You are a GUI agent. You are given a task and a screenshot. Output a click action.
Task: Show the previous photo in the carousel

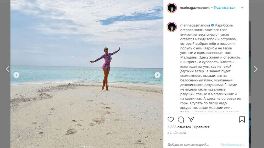pyautogui.click(x=16, y=75)
